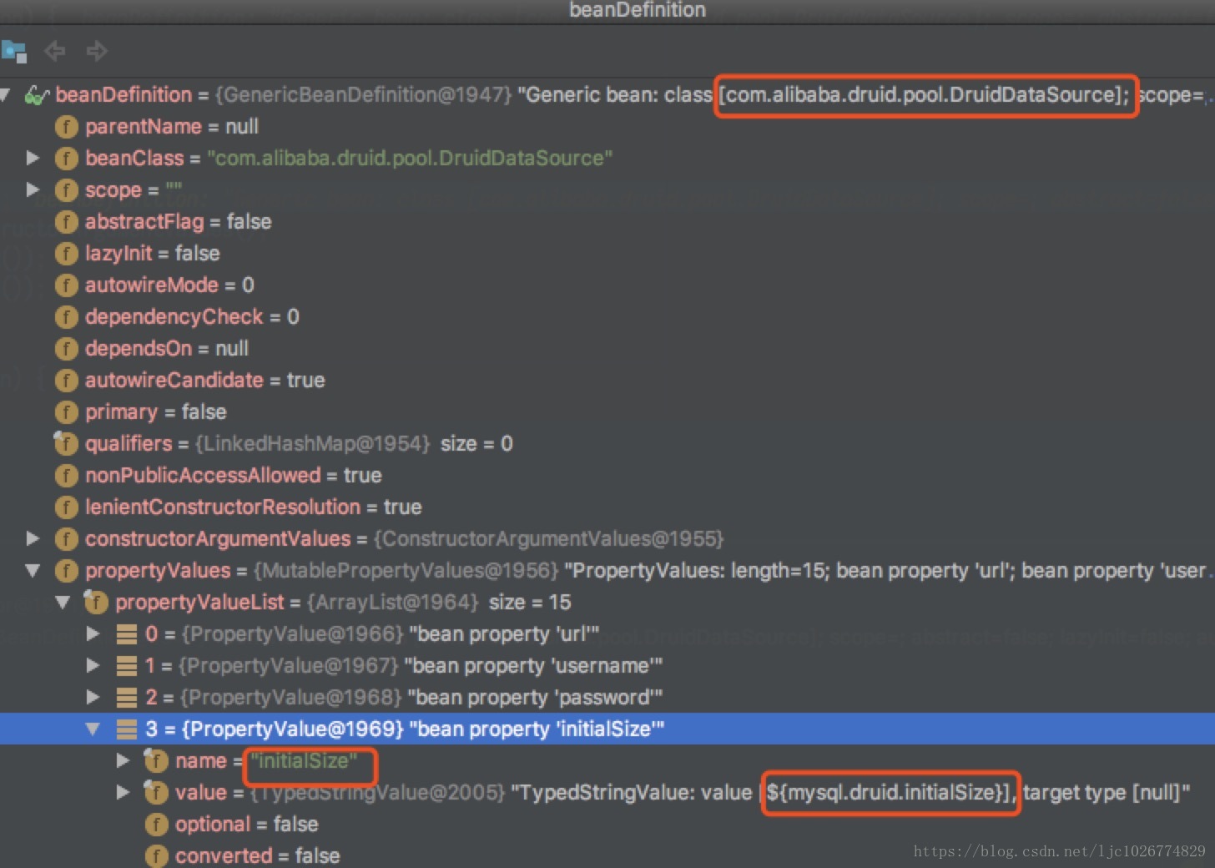1215x868 pixels.
Task: Select the row 'lazyInit = false'
Action: pos(607,254)
